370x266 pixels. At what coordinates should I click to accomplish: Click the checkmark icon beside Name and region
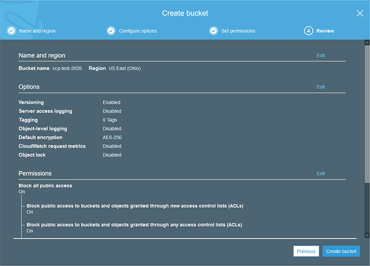[x=11, y=31]
